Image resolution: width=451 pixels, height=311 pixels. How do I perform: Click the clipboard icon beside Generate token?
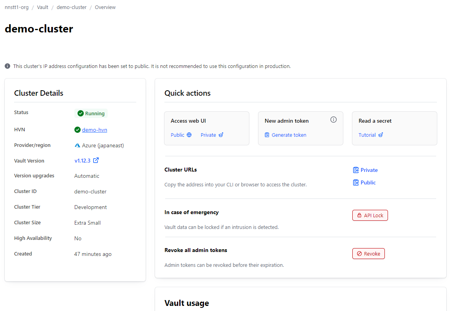coord(267,135)
